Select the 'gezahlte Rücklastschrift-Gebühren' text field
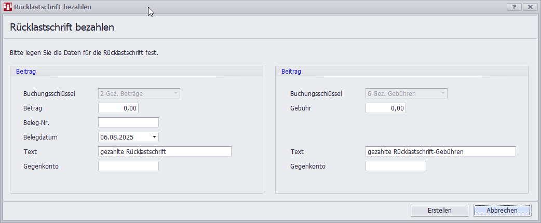Viewport: 541px width, 223px height. coord(440,151)
